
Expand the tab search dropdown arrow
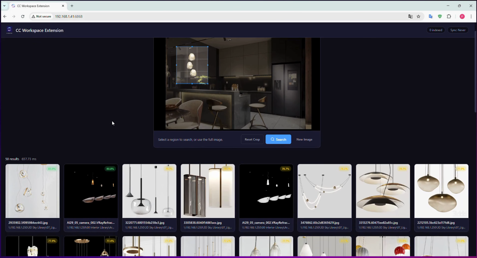click(4, 6)
